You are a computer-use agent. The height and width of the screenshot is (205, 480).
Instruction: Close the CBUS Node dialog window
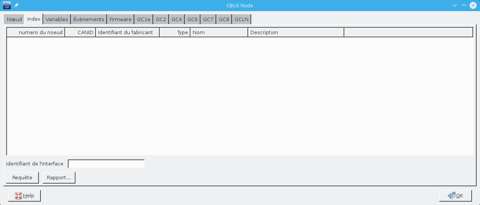pos(473,5)
